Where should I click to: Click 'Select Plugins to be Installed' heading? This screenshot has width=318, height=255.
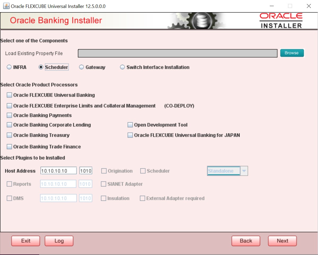[33, 158]
